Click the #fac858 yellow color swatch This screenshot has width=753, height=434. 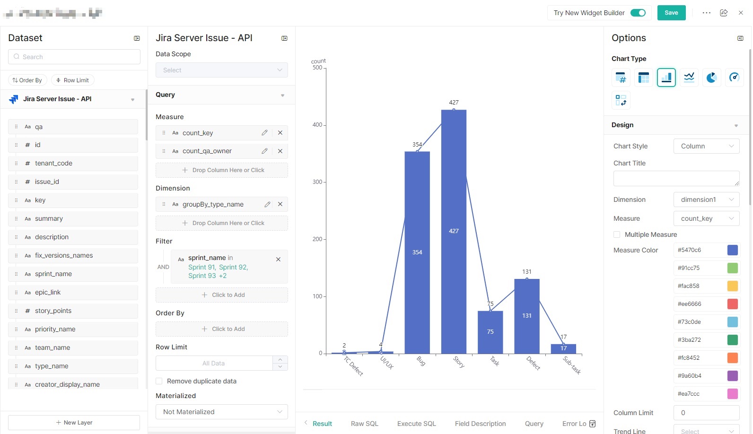tap(732, 286)
